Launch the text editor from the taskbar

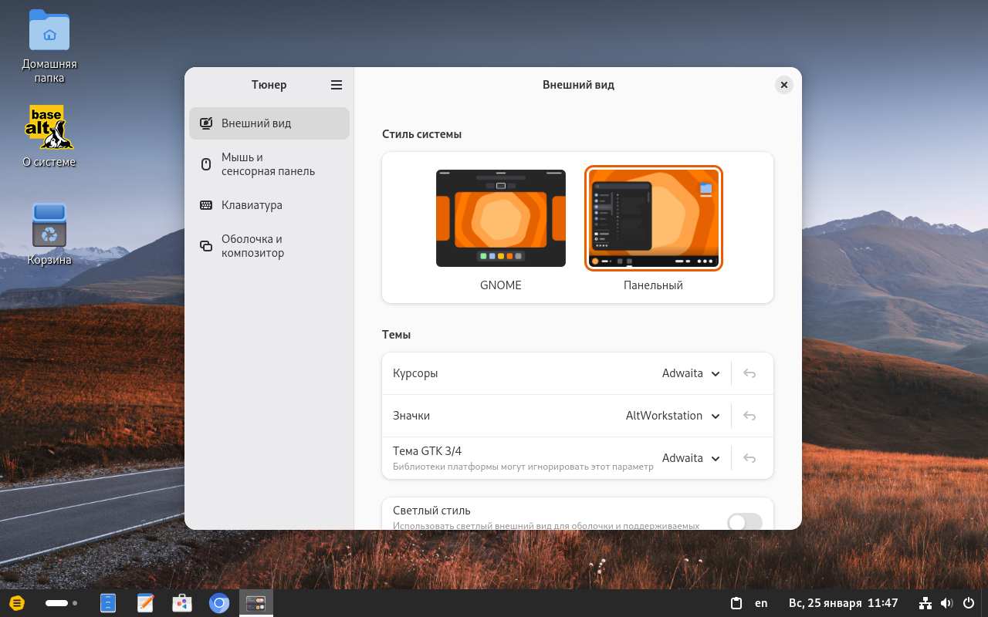[x=145, y=603]
